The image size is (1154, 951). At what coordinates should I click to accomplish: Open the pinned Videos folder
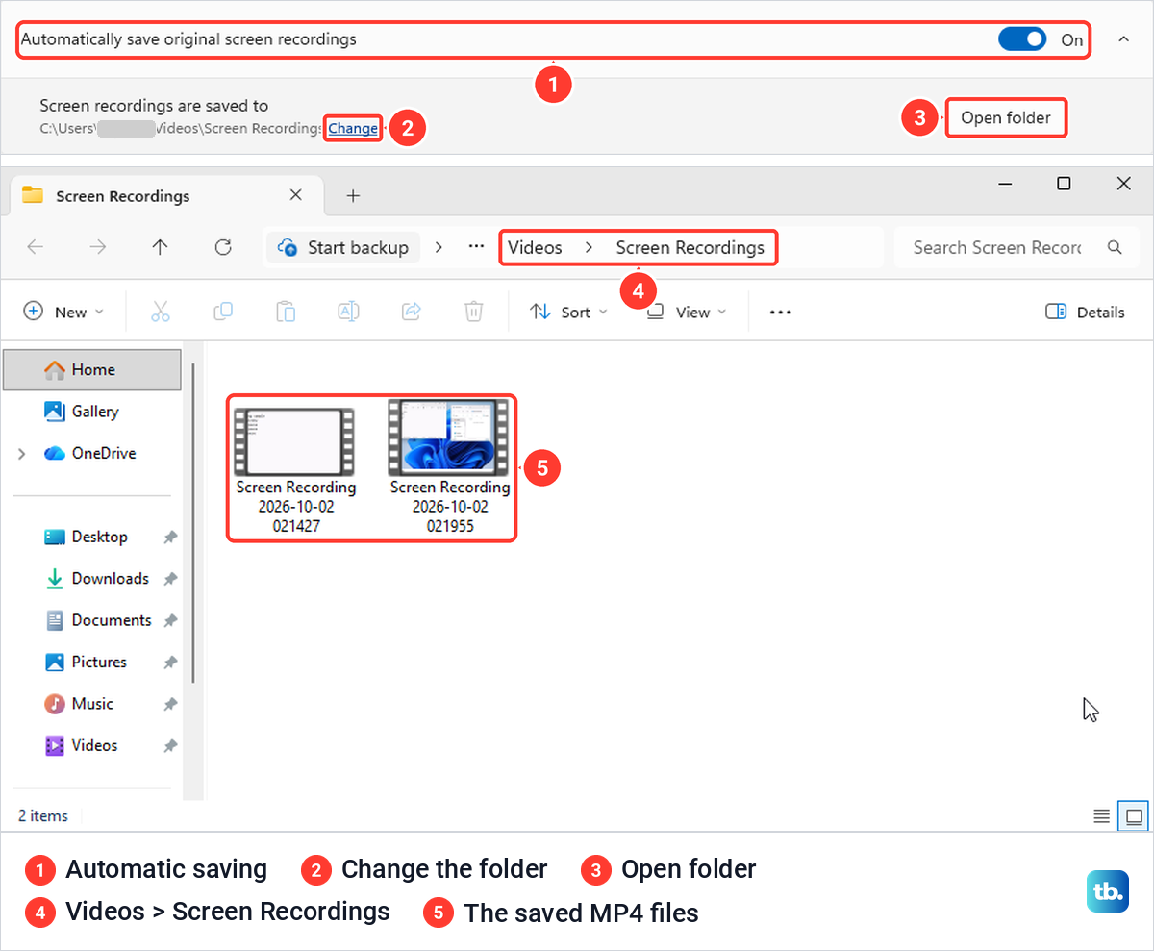pyautogui.click(x=83, y=745)
